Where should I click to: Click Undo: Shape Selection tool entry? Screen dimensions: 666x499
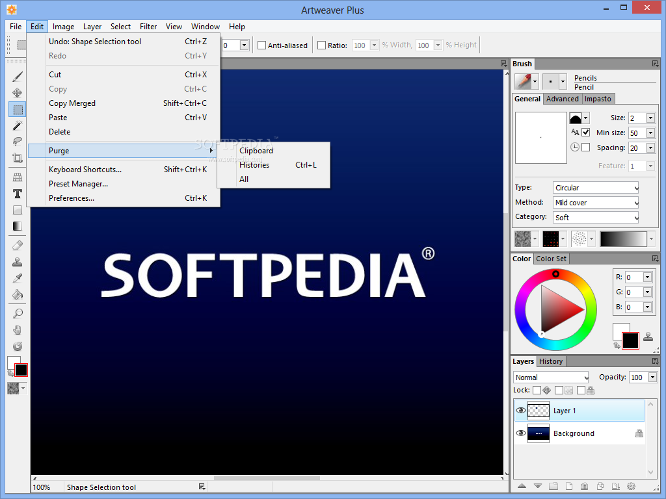point(124,42)
